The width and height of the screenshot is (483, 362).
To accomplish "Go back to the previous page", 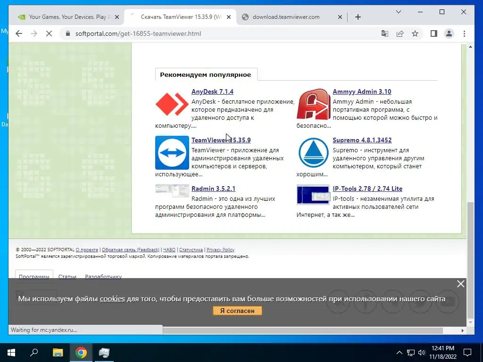I will coord(19,33).
